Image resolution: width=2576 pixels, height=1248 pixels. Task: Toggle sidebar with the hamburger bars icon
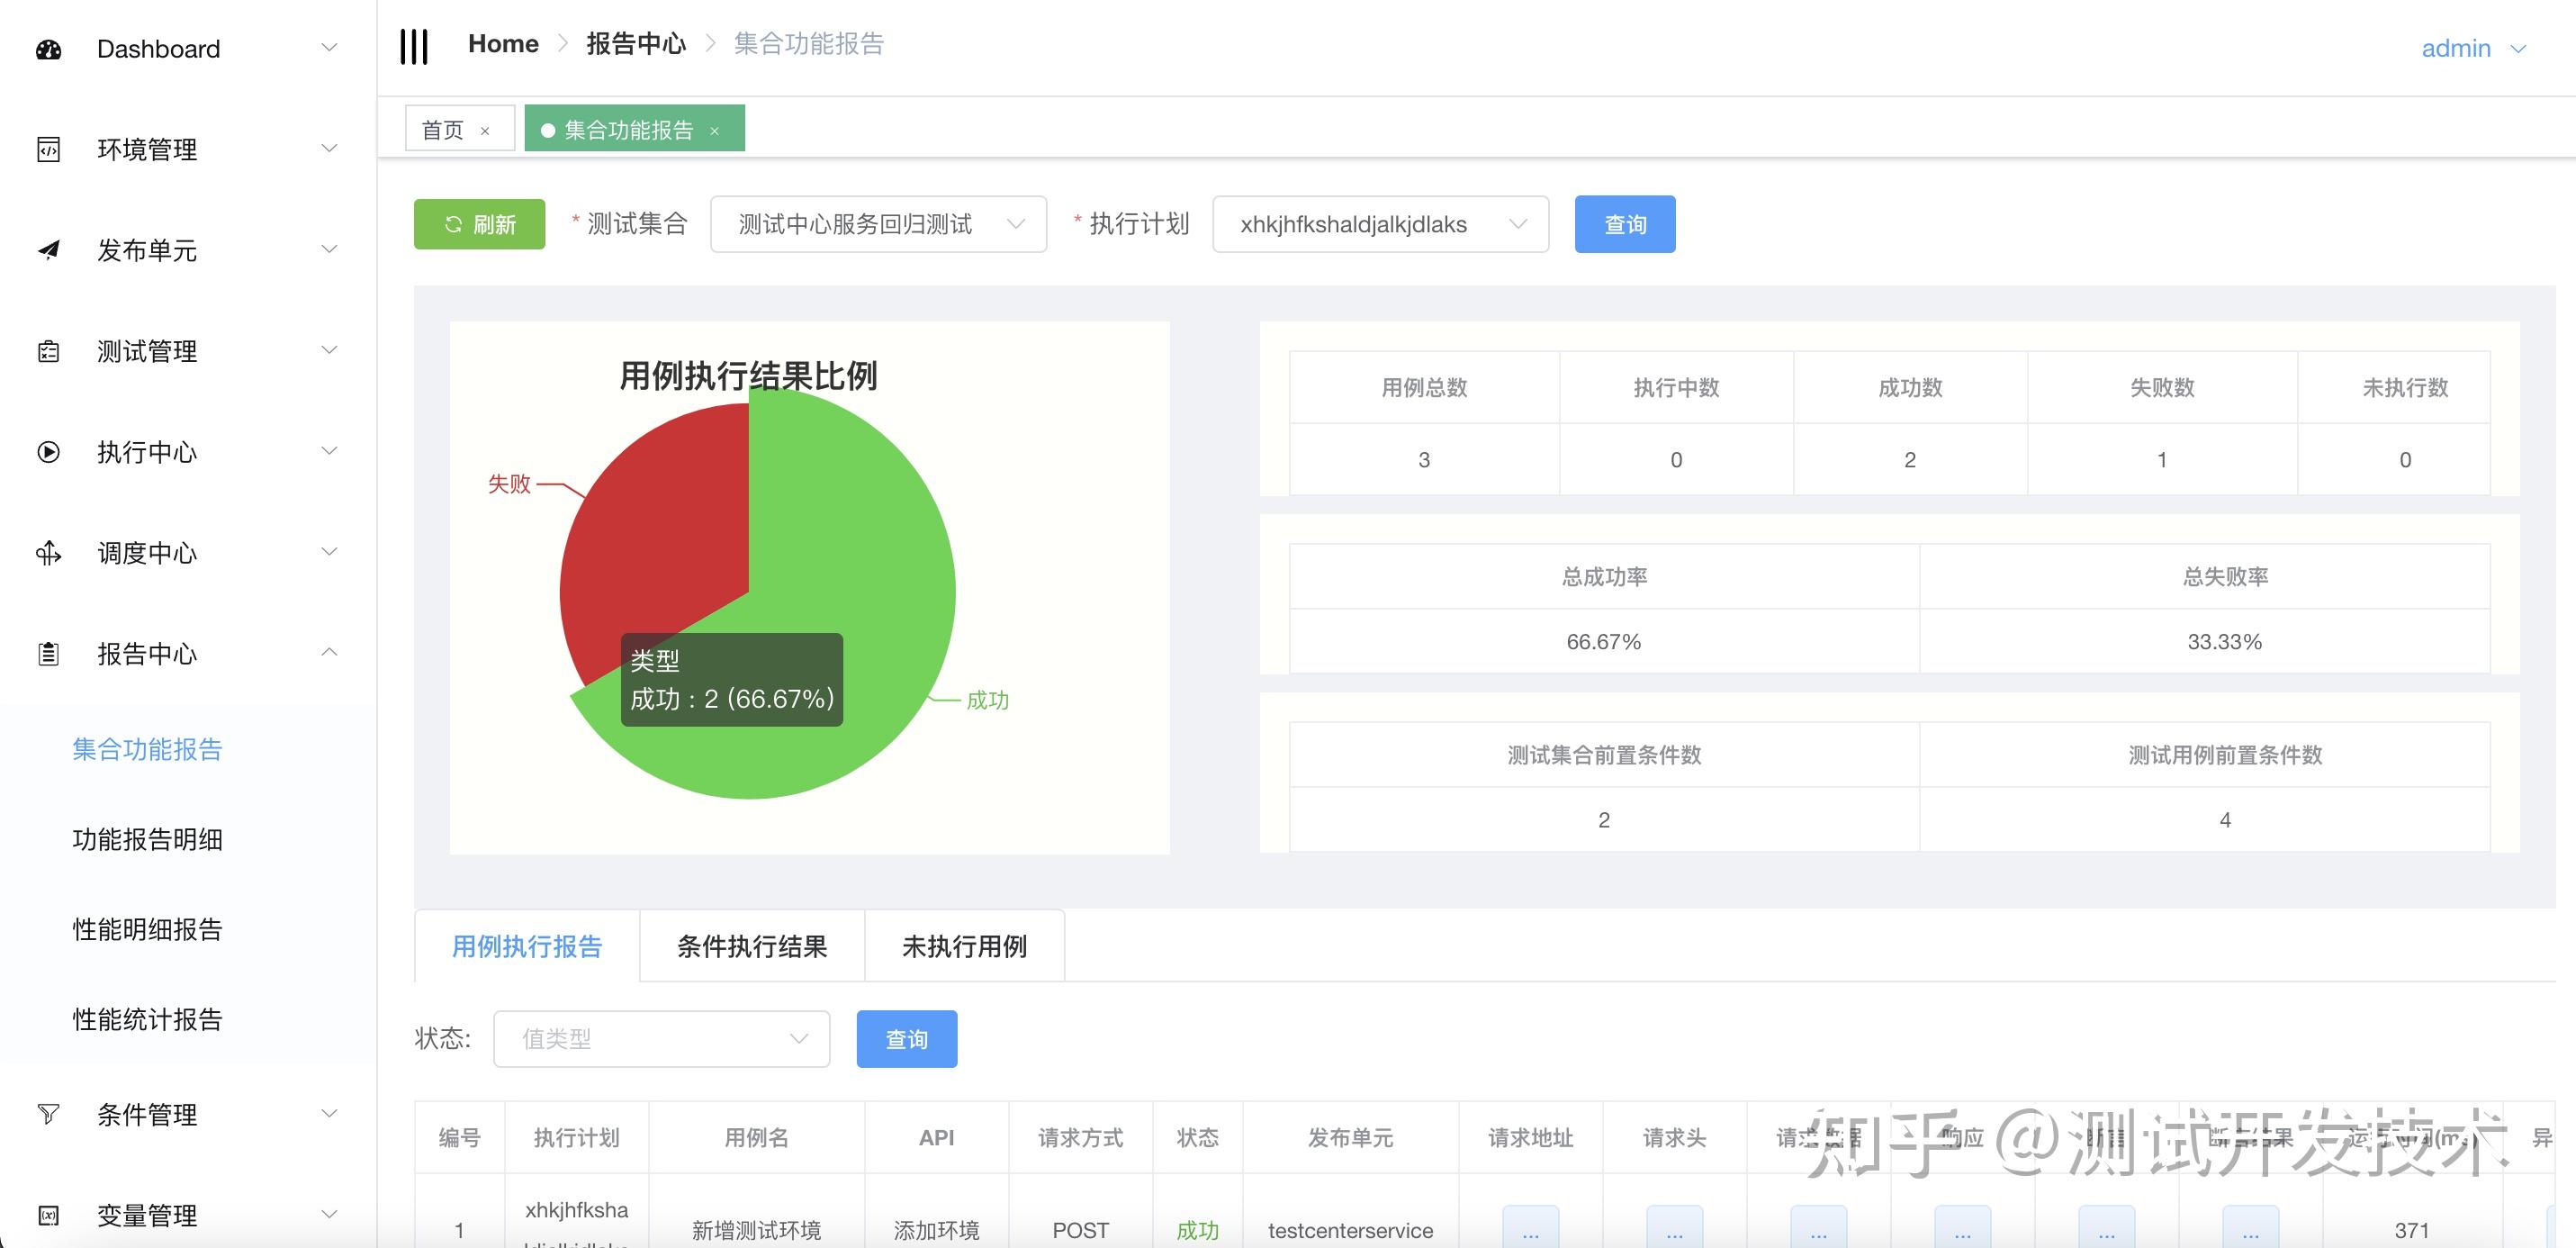point(414,46)
